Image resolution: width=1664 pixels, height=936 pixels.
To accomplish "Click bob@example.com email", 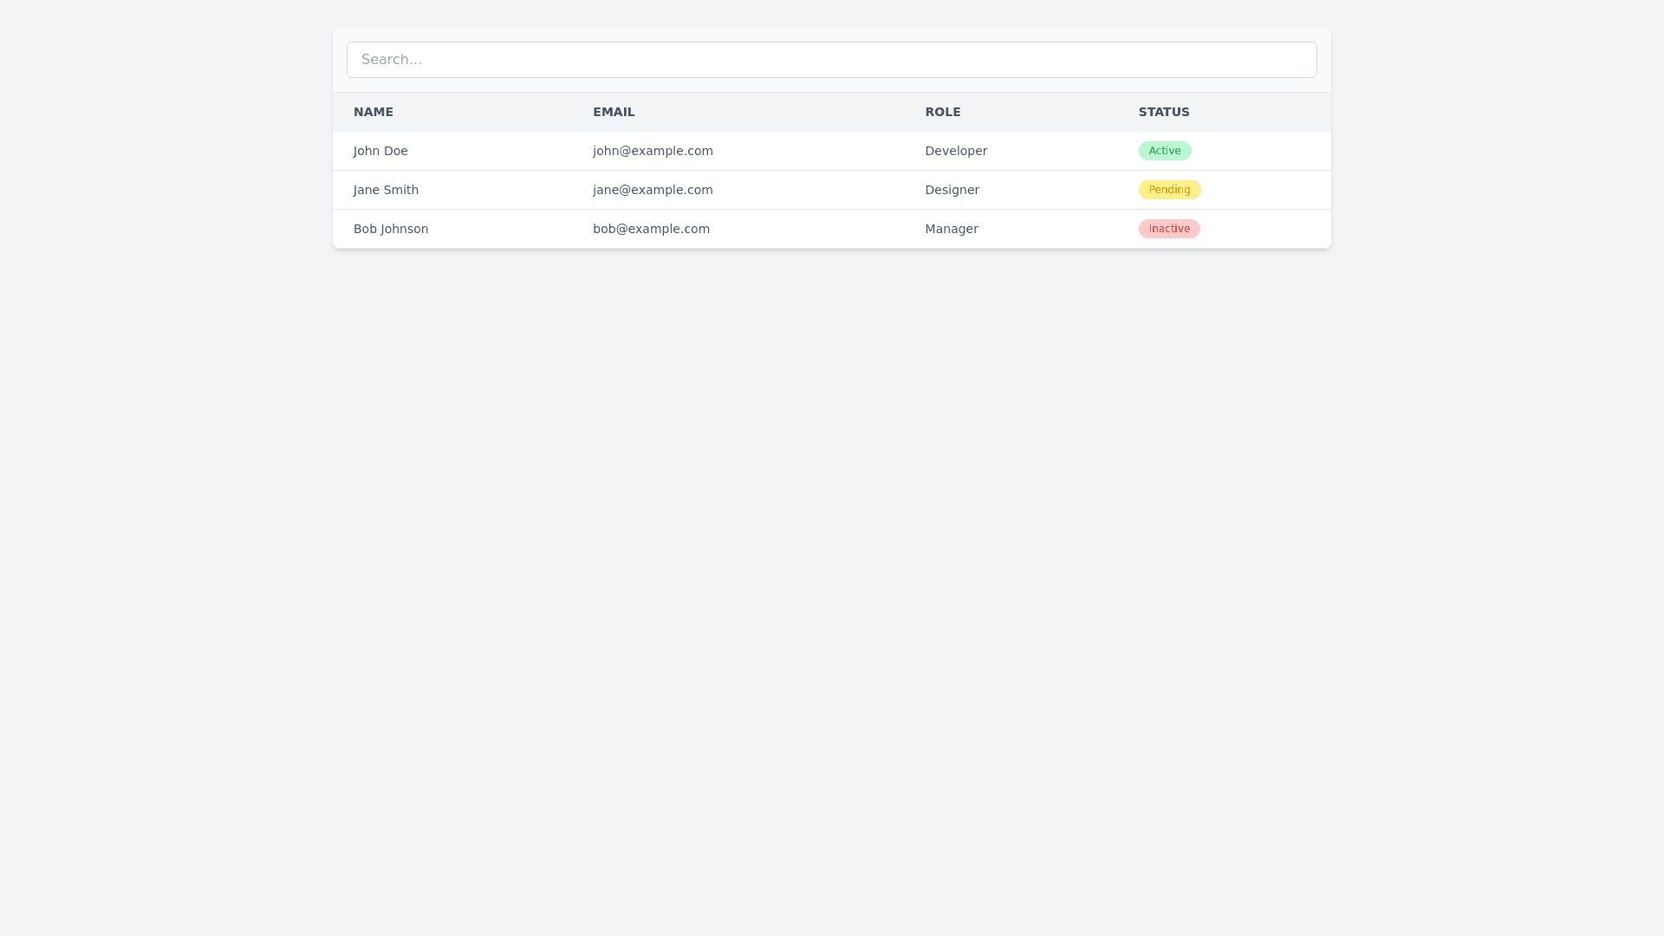I will [651, 229].
